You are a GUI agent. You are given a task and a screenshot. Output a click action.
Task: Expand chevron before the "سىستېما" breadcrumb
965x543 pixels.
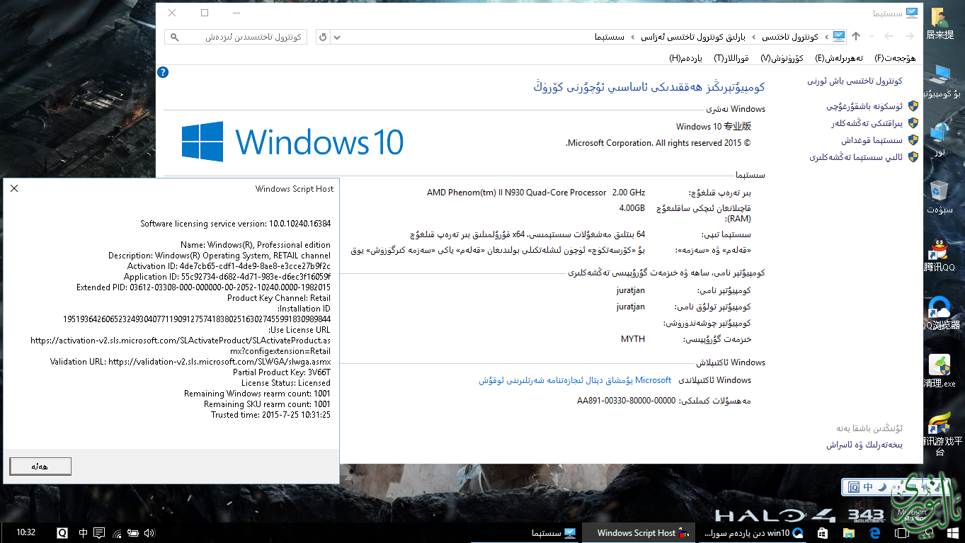[632, 37]
